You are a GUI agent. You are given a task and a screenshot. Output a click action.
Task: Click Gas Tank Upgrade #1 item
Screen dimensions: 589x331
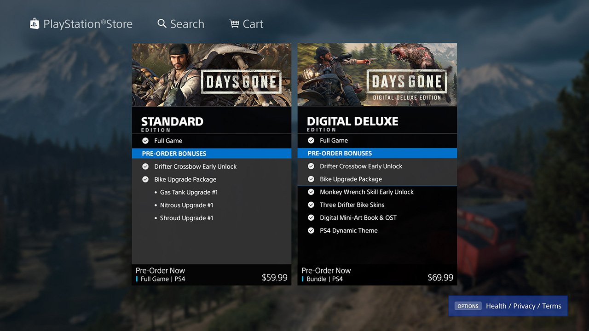[x=189, y=192]
